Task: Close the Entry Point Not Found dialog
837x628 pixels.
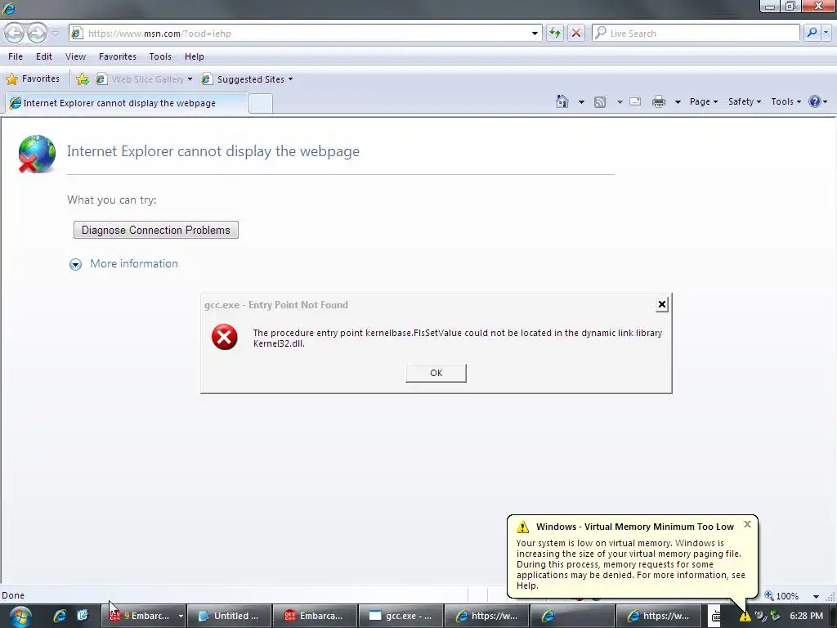Action: point(662,304)
